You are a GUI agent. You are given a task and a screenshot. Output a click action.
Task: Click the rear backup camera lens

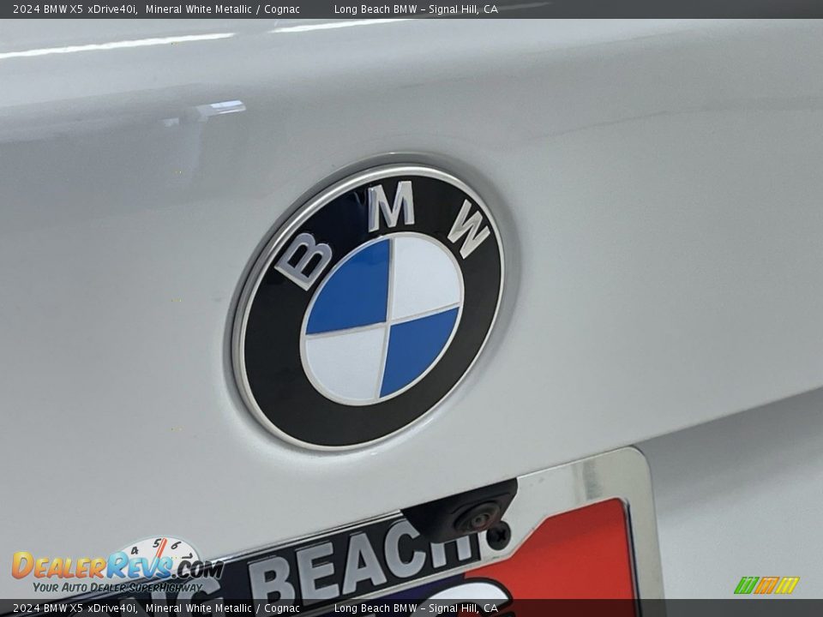(x=478, y=519)
